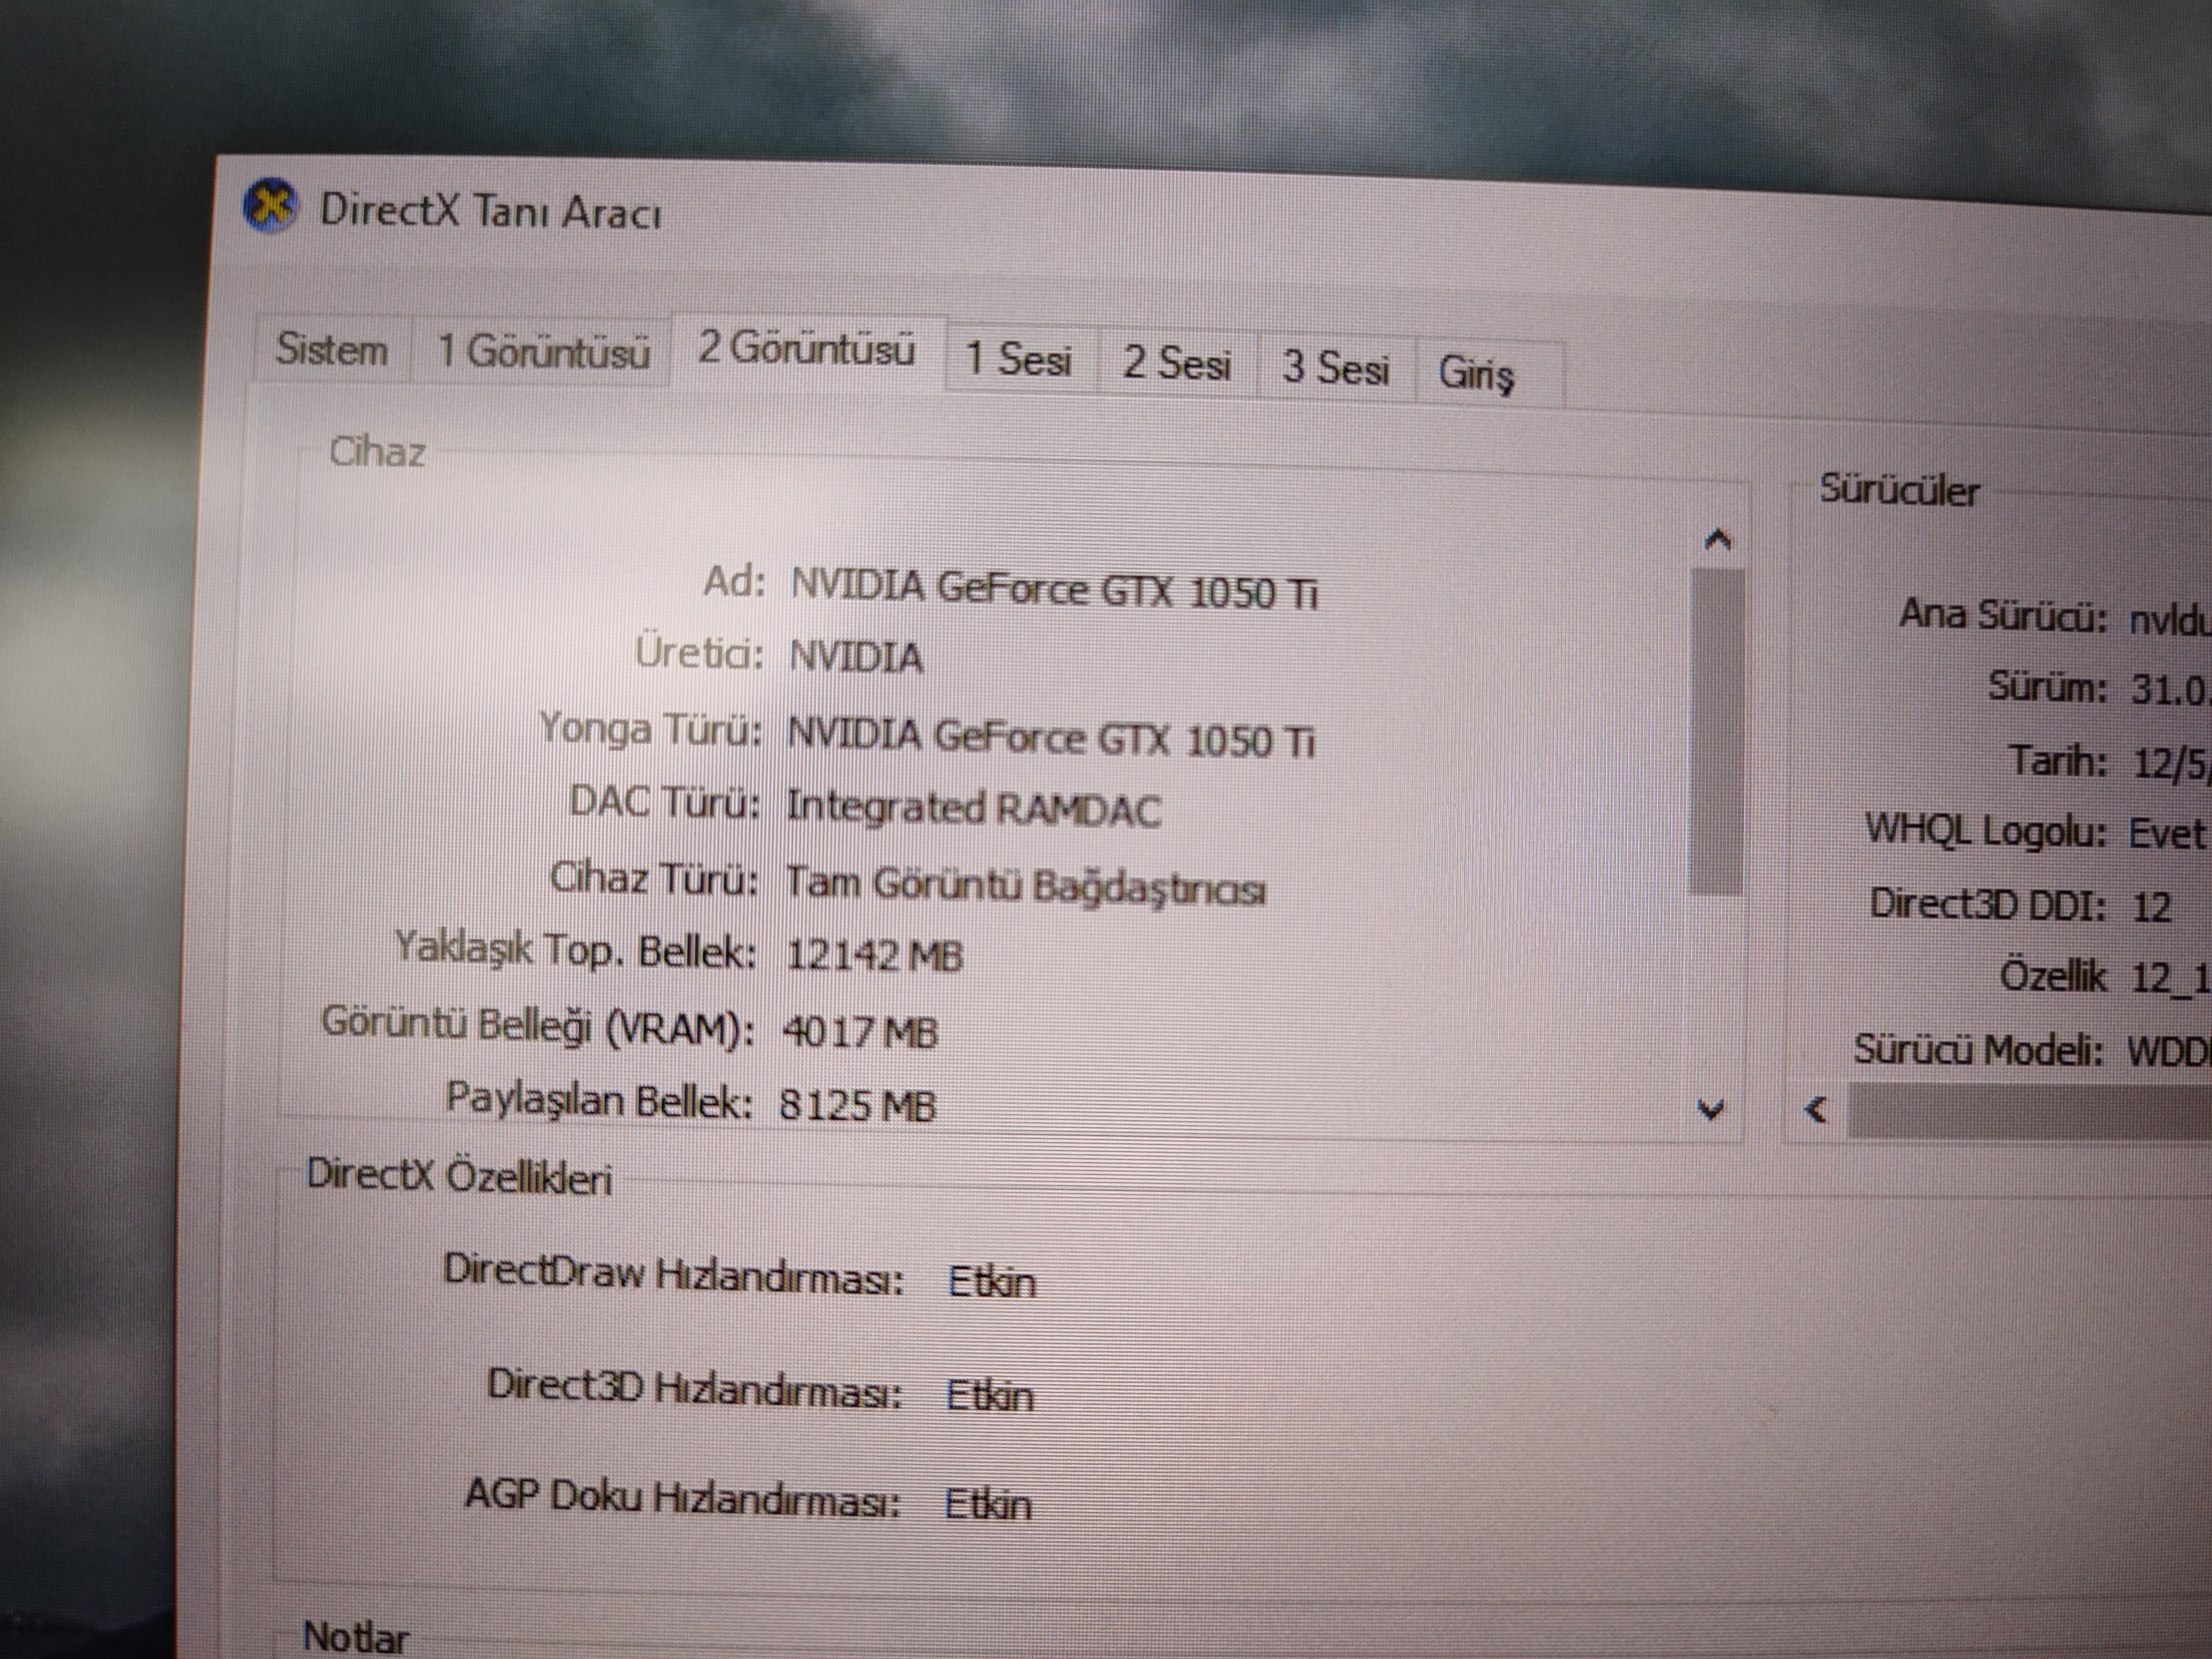Click the Notlar section heading
This screenshot has height=1659, width=2212.
pyautogui.click(x=356, y=1638)
